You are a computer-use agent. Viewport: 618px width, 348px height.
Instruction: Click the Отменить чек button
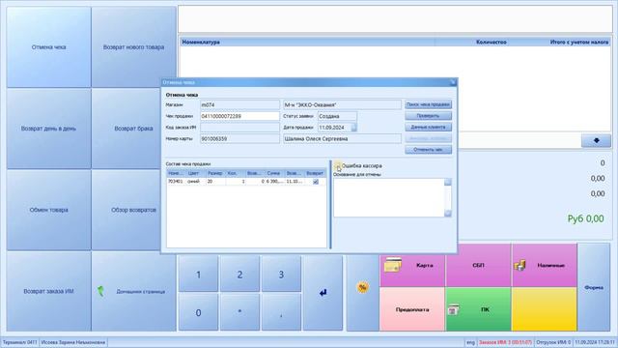coord(428,150)
